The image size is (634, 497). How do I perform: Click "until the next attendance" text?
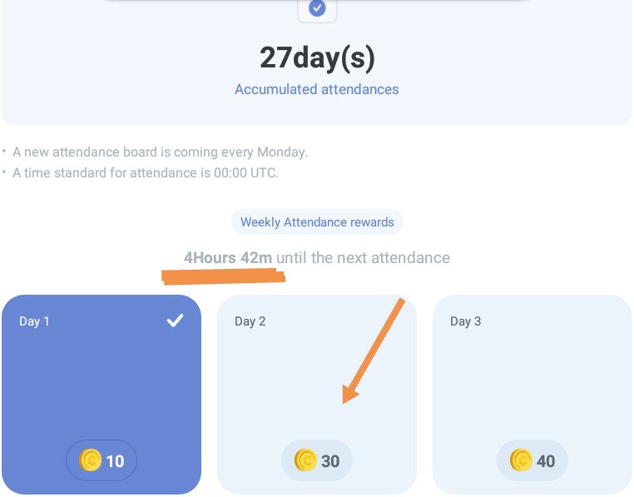(363, 257)
